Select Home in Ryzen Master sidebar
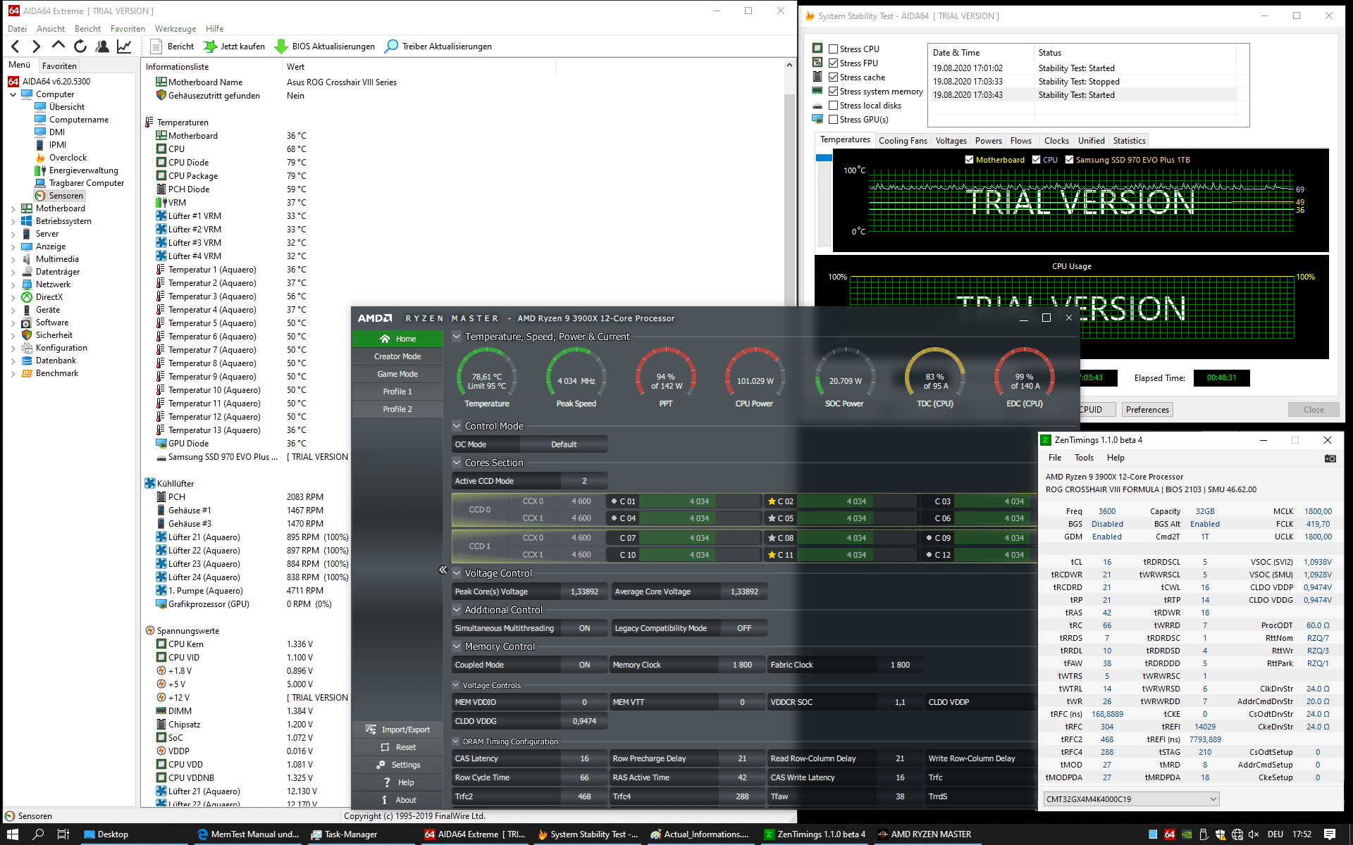Screen dimensions: 1353x845 397,339
